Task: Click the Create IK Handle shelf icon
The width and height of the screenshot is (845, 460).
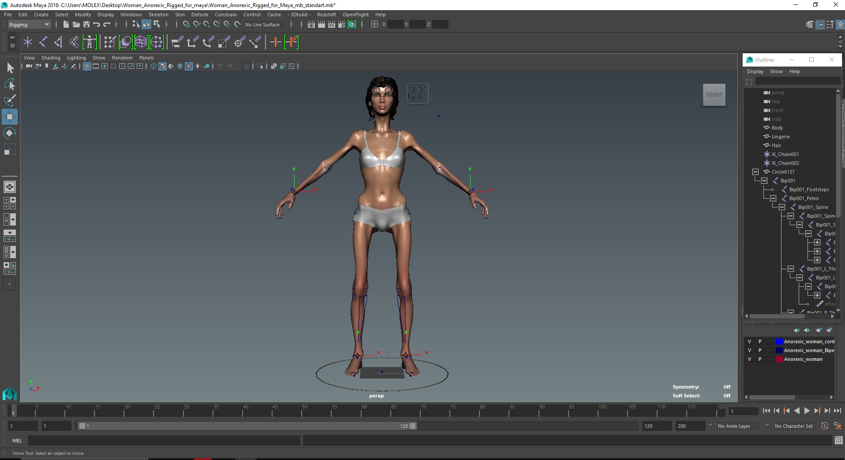Action: coord(59,42)
